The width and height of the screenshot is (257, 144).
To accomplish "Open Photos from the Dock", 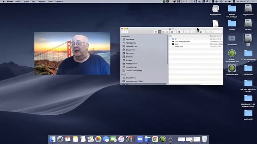I will pyautogui.click(x=98, y=139).
